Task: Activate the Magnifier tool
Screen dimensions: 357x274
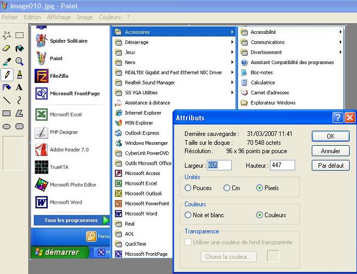Action: pos(20,61)
